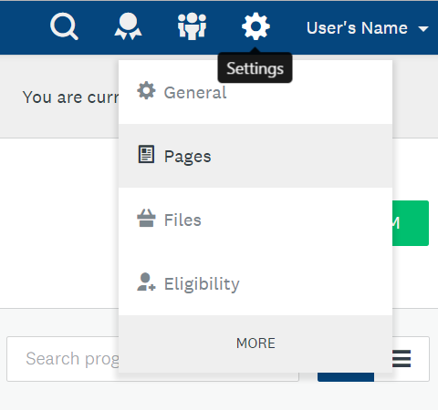Click the Settings gear in the navbar
438x410 pixels.
[255, 26]
